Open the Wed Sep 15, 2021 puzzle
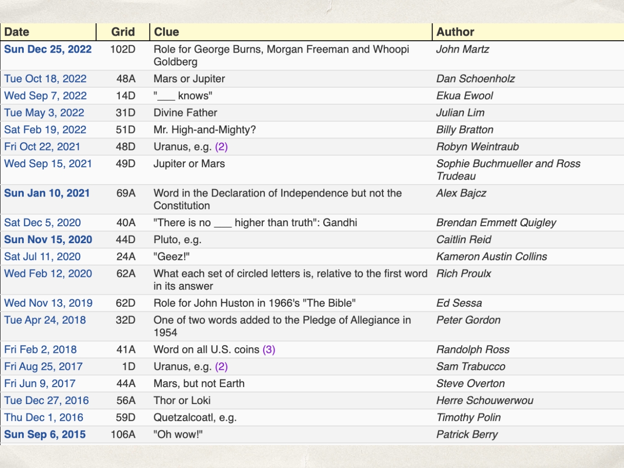Image resolution: width=624 pixels, height=468 pixels. click(x=48, y=164)
